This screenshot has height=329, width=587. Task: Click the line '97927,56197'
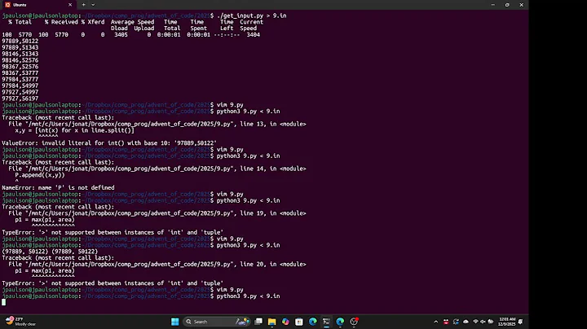tap(20, 99)
